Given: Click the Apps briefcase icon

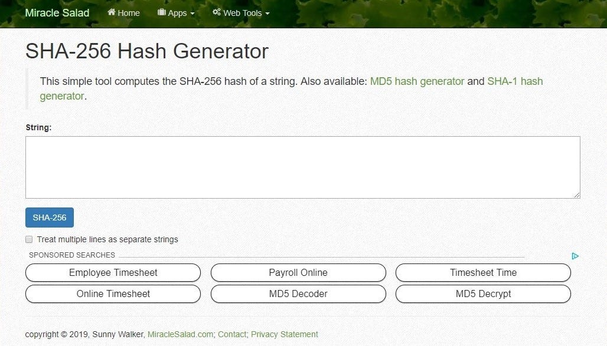Looking at the screenshot, I should click(161, 12).
